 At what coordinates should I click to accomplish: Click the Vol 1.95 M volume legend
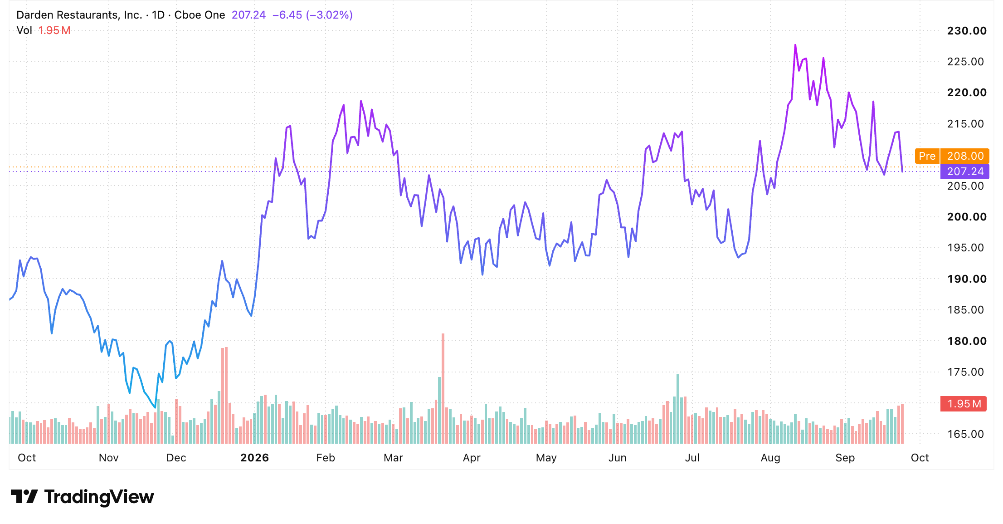point(44,30)
